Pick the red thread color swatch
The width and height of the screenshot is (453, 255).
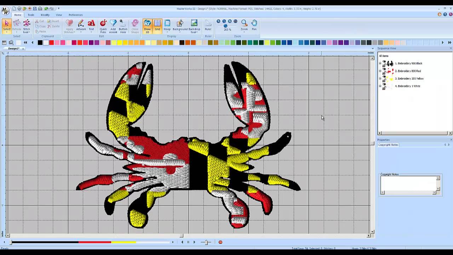point(51,42)
